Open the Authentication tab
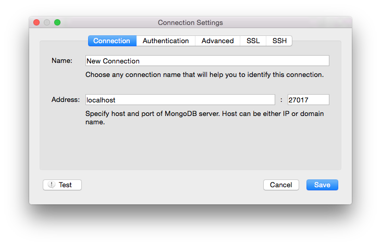Image resolution: width=381 pixels, height=246 pixels. tap(166, 41)
